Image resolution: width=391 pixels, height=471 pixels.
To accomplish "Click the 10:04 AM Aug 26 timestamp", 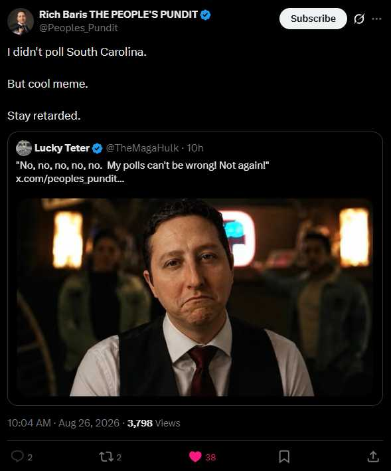I will (63, 423).
